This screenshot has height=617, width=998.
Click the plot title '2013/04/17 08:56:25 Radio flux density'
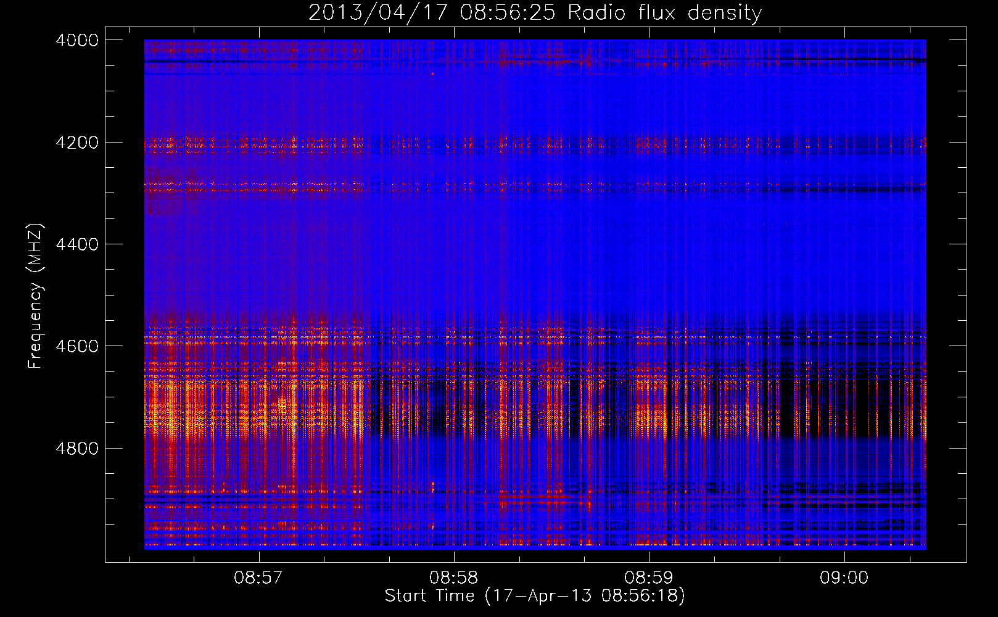click(x=535, y=12)
